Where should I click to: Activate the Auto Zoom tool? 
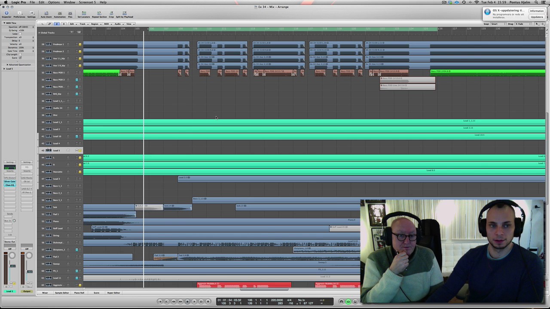pyautogui.click(x=46, y=14)
